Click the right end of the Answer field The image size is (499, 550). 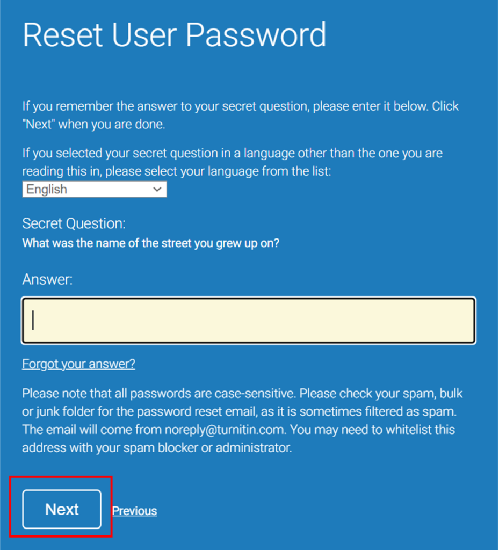[x=462, y=321]
